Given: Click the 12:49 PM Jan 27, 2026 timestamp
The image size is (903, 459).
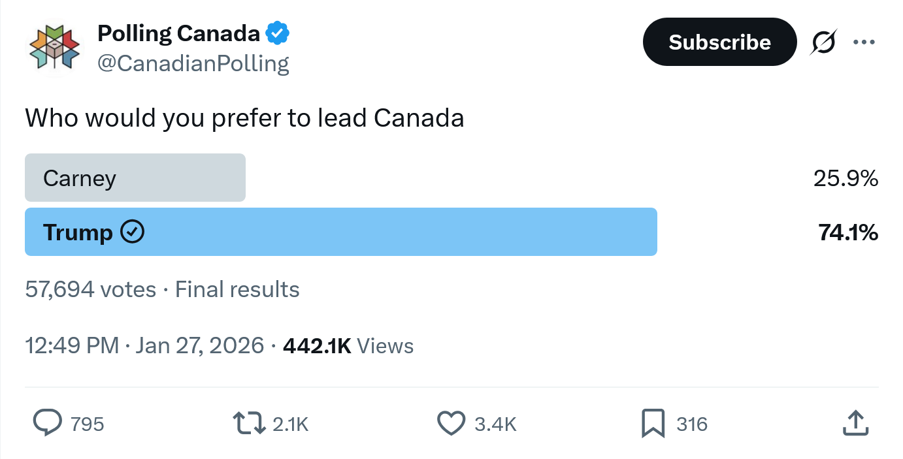Looking at the screenshot, I should tap(144, 345).
